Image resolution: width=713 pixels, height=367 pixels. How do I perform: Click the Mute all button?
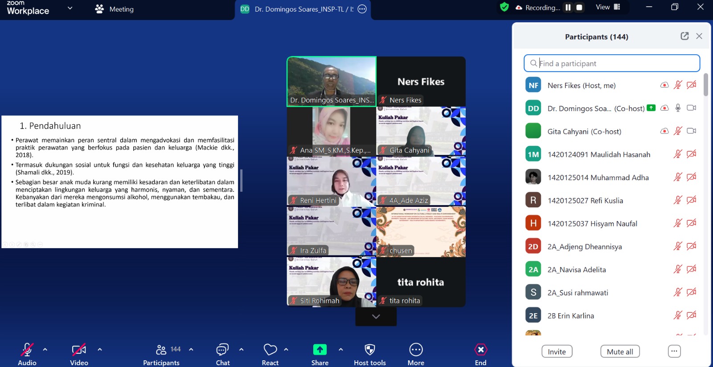[620, 351]
